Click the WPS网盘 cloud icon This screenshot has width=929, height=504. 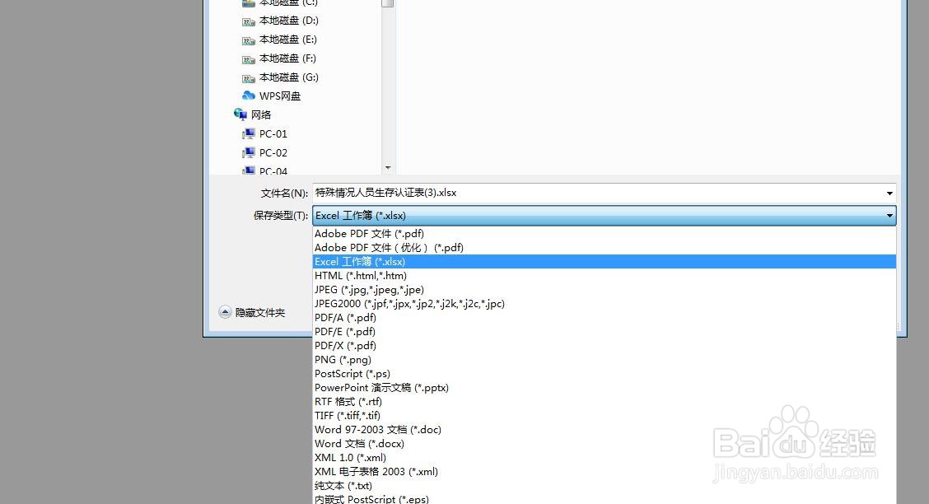(248, 96)
